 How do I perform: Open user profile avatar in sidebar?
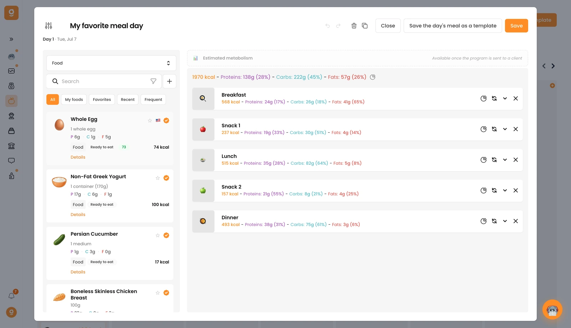(11, 312)
